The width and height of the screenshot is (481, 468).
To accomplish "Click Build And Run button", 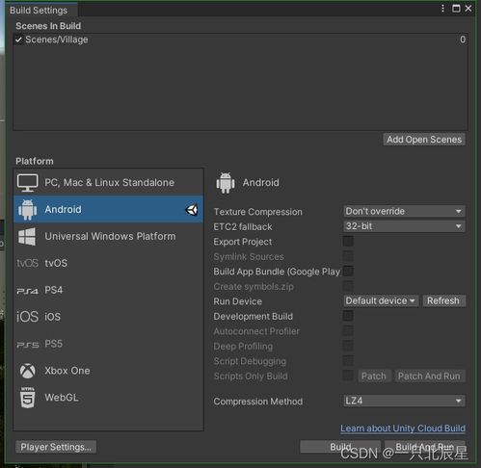I will 425,447.
